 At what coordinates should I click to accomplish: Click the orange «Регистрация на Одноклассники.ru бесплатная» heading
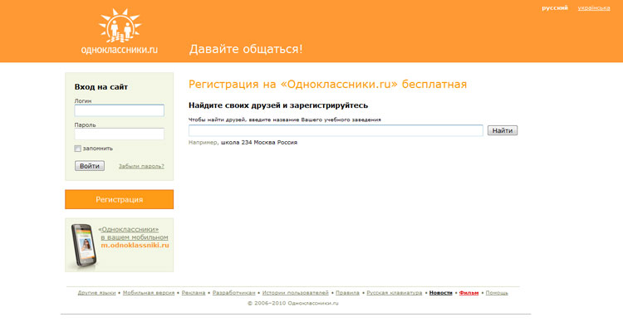pos(327,84)
